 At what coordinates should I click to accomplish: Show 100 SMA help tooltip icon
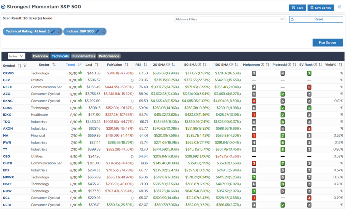(231, 64)
